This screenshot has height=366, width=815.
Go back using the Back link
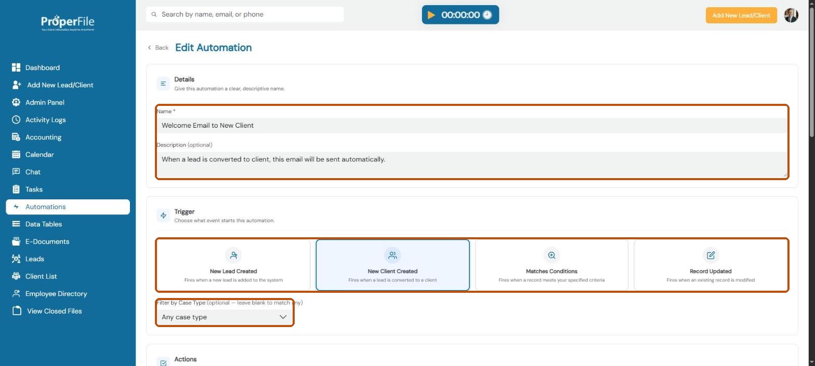[x=158, y=48]
